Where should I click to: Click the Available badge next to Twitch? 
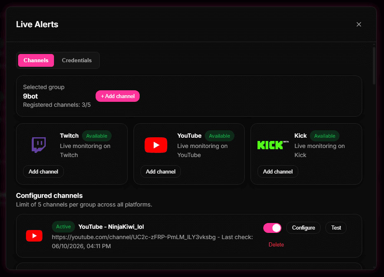pos(97,136)
